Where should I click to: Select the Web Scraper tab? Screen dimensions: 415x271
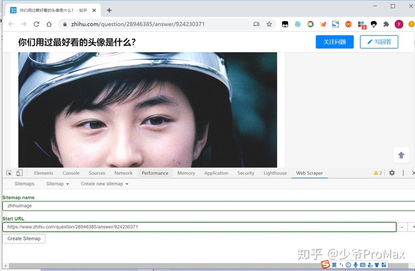coord(309,173)
